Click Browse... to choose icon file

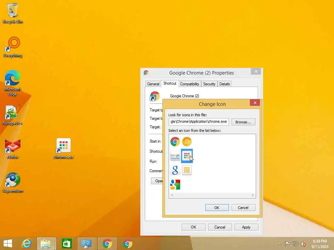tap(243, 122)
